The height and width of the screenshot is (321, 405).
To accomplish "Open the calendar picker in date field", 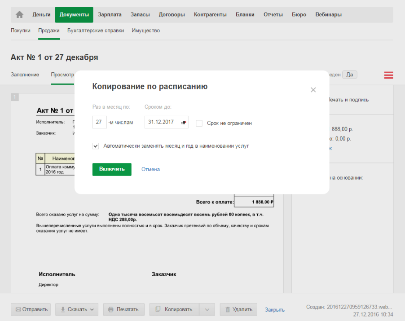I will tap(184, 123).
